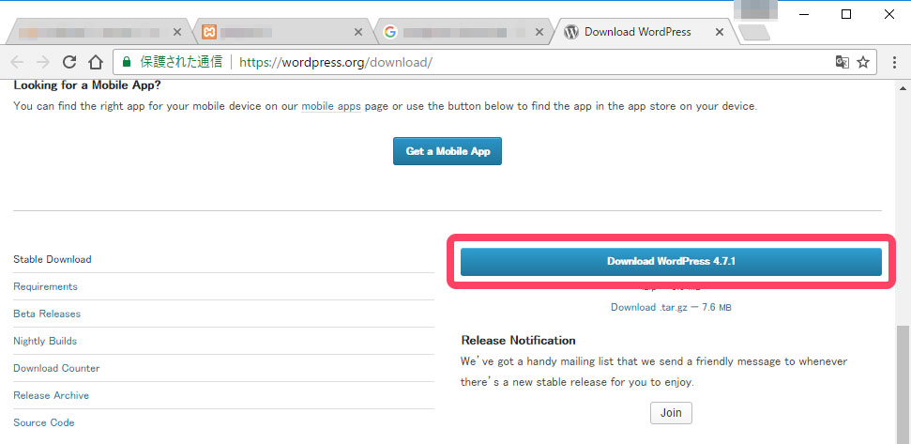
Task: Reload the WordPress download page
Action: pyautogui.click(x=69, y=62)
